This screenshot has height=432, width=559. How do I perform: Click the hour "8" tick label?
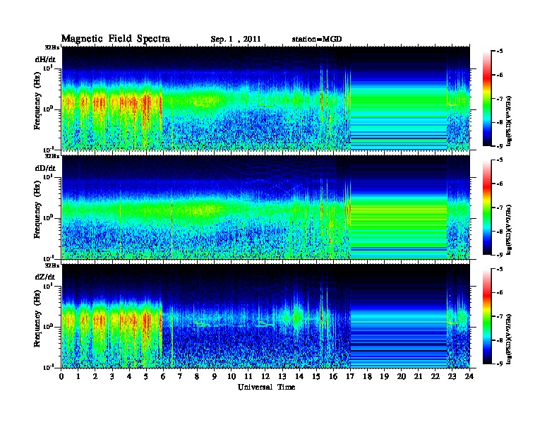coord(197,376)
